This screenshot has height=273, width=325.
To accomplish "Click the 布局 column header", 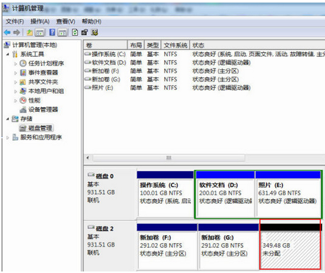I will [136, 45].
